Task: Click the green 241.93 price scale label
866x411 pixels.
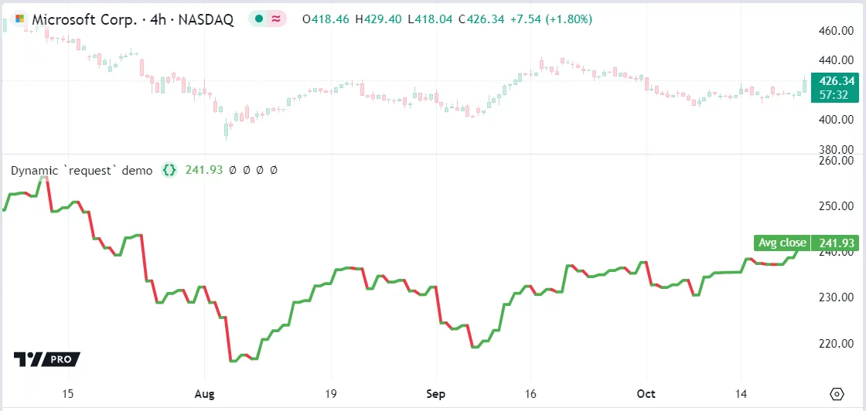Action: tap(837, 243)
